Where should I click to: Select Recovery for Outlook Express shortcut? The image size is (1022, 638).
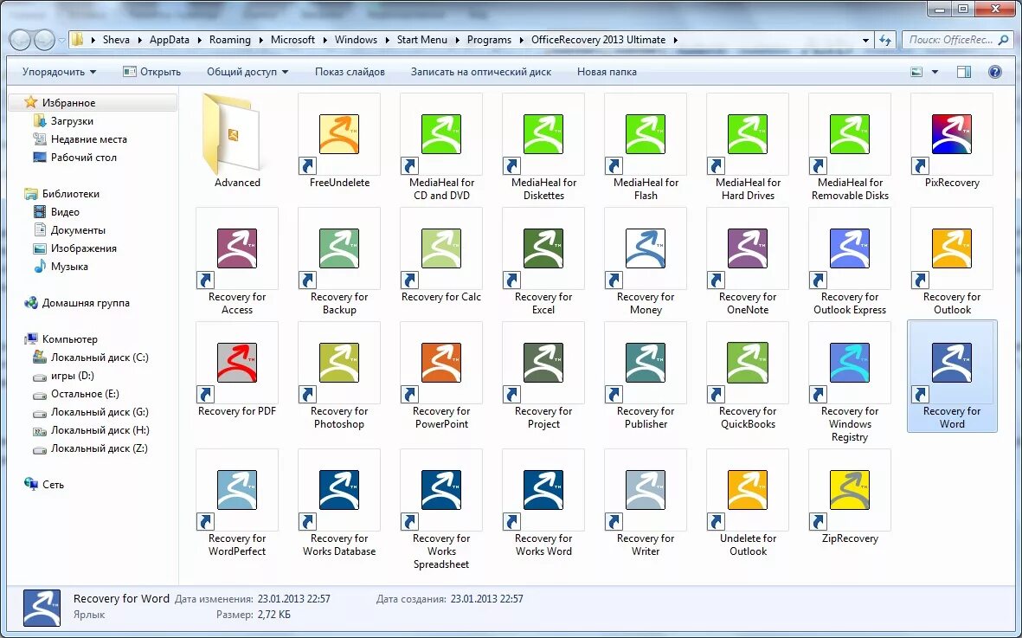click(x=850, y=261)
